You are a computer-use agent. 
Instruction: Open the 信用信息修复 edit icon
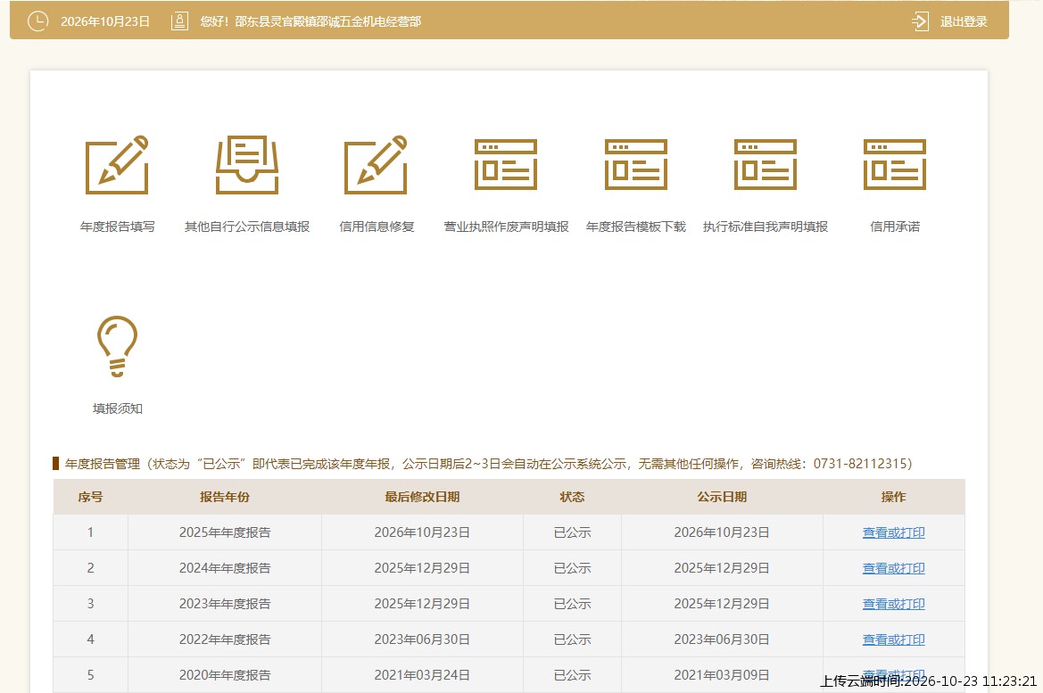(x=376, y=165)
